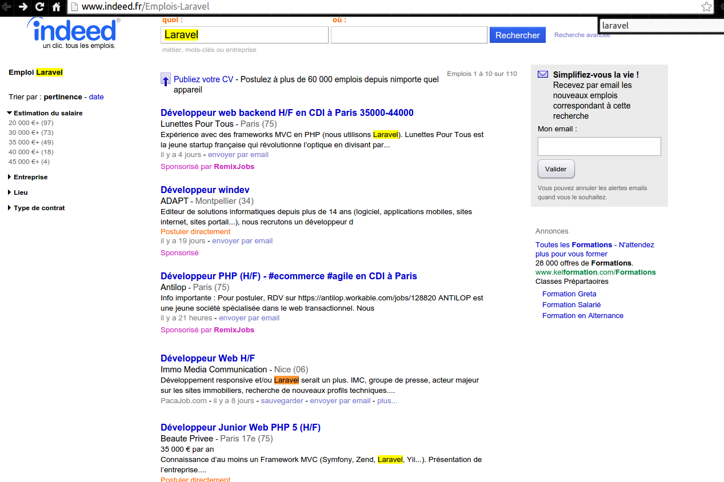
Task: Open Recherche avancée link
Action: point(582,35)
